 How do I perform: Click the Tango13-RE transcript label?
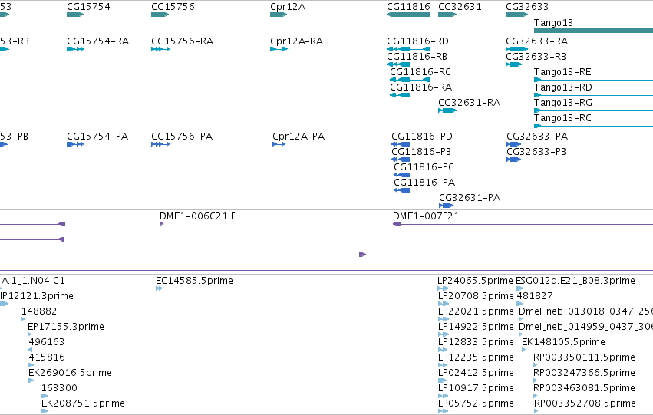click(562, 72)
